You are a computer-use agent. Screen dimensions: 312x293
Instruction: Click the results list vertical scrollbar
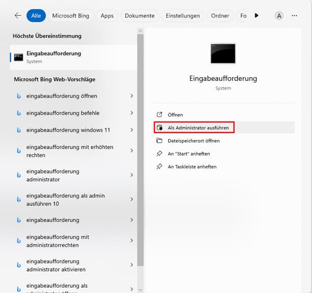point(140,156)
